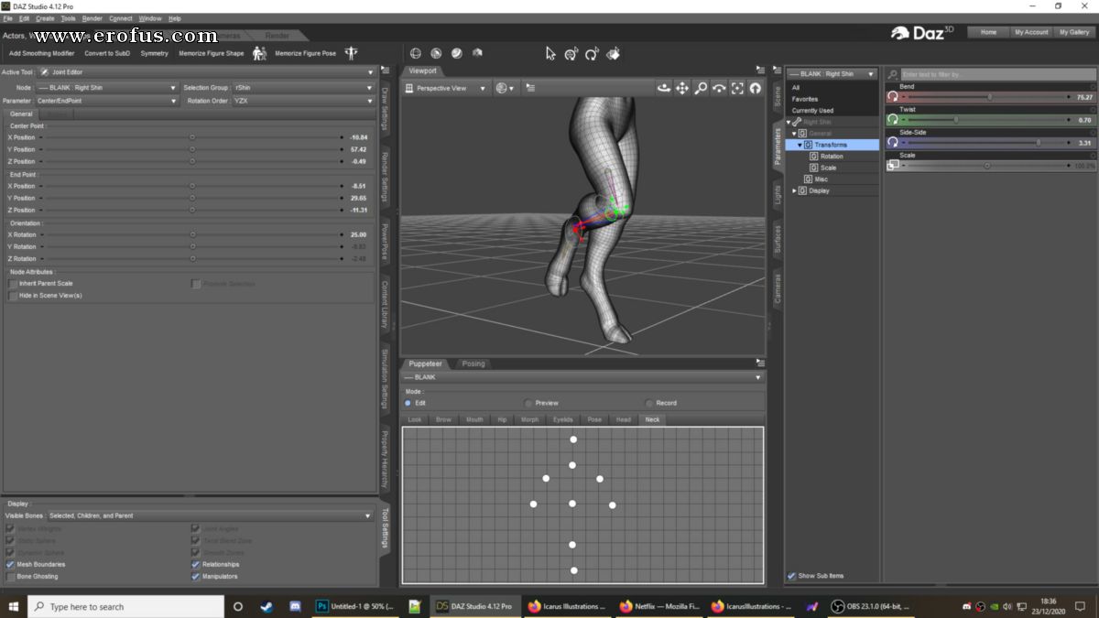
Task: Toggle the Manipulators checkbox
Action: click(x=196, y=576)
